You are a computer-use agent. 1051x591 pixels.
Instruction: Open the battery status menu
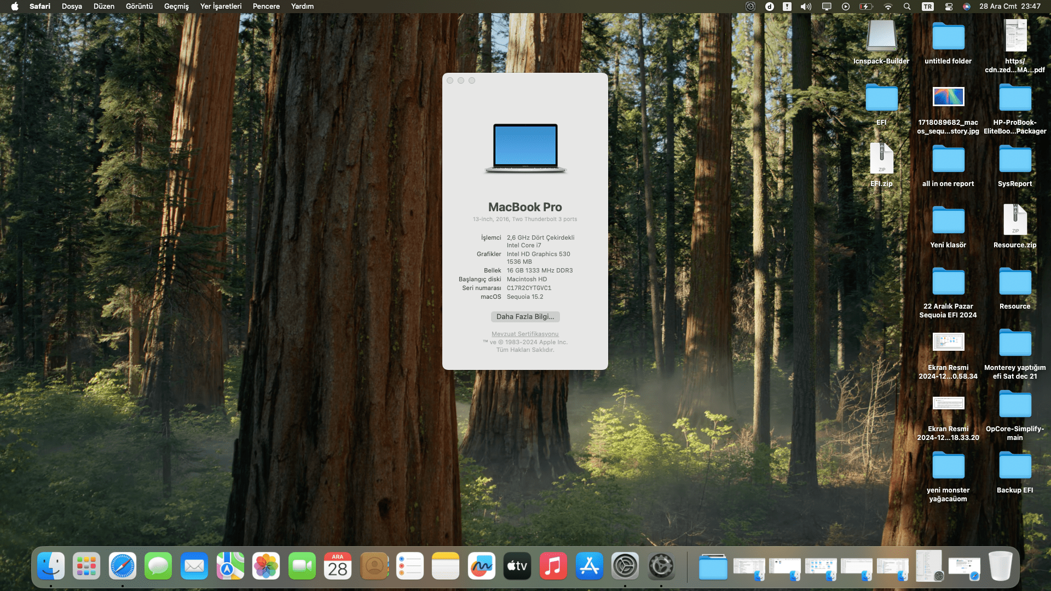(x=865, y=7)
